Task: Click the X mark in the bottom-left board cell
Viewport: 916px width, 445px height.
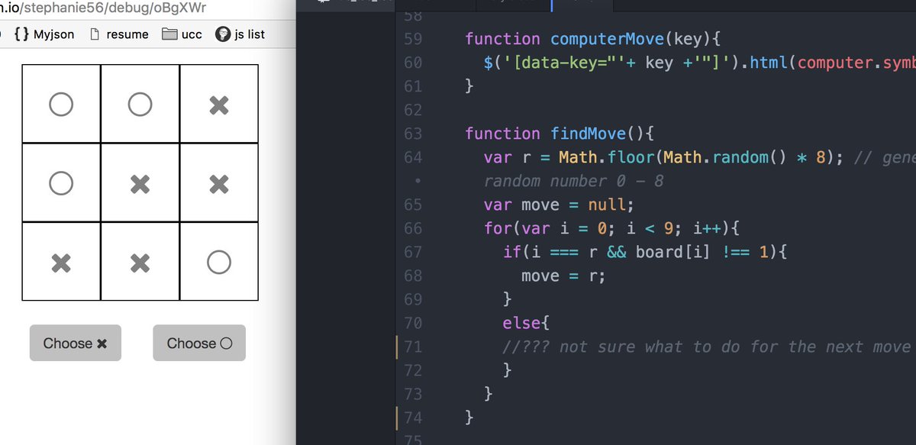Action: pyautogui.click(x=61, y=261)
